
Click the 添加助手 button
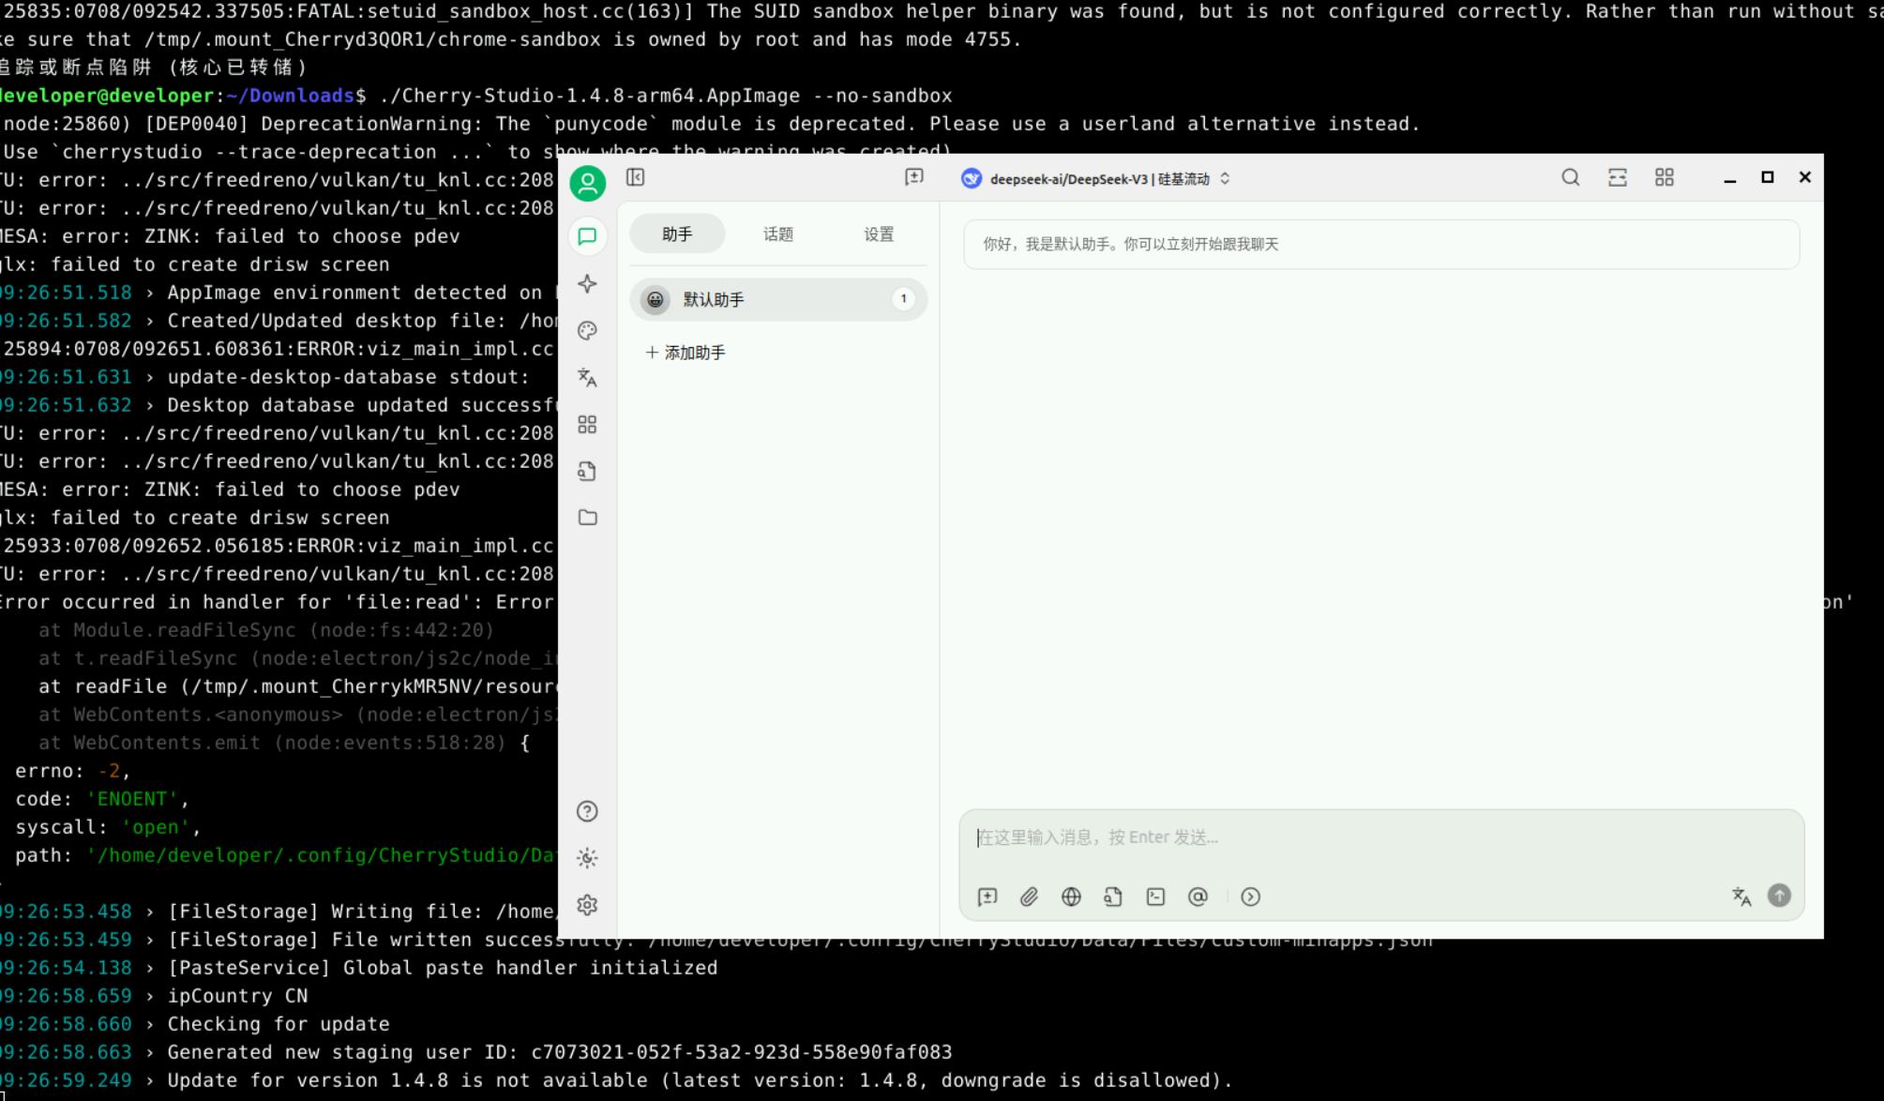pyautogui.click(x=686, y=353)
